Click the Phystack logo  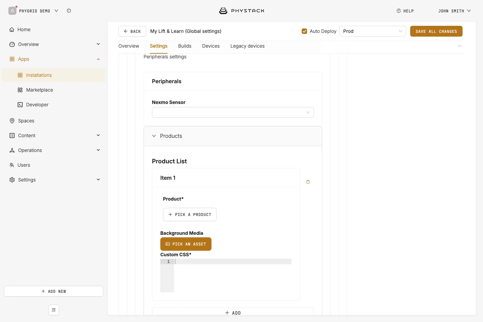(241, 11)
